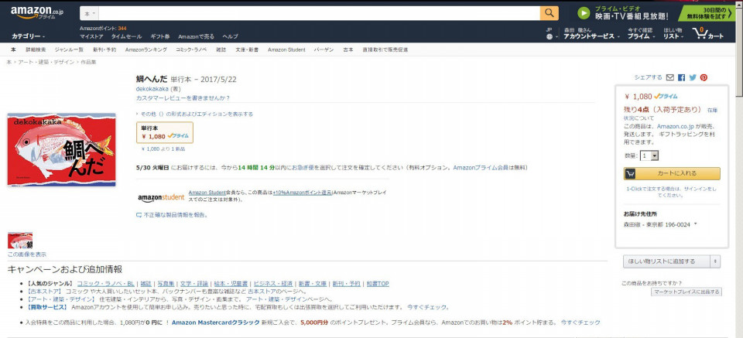
Task: Click 写真集 genre link
Action: point(166,284)
